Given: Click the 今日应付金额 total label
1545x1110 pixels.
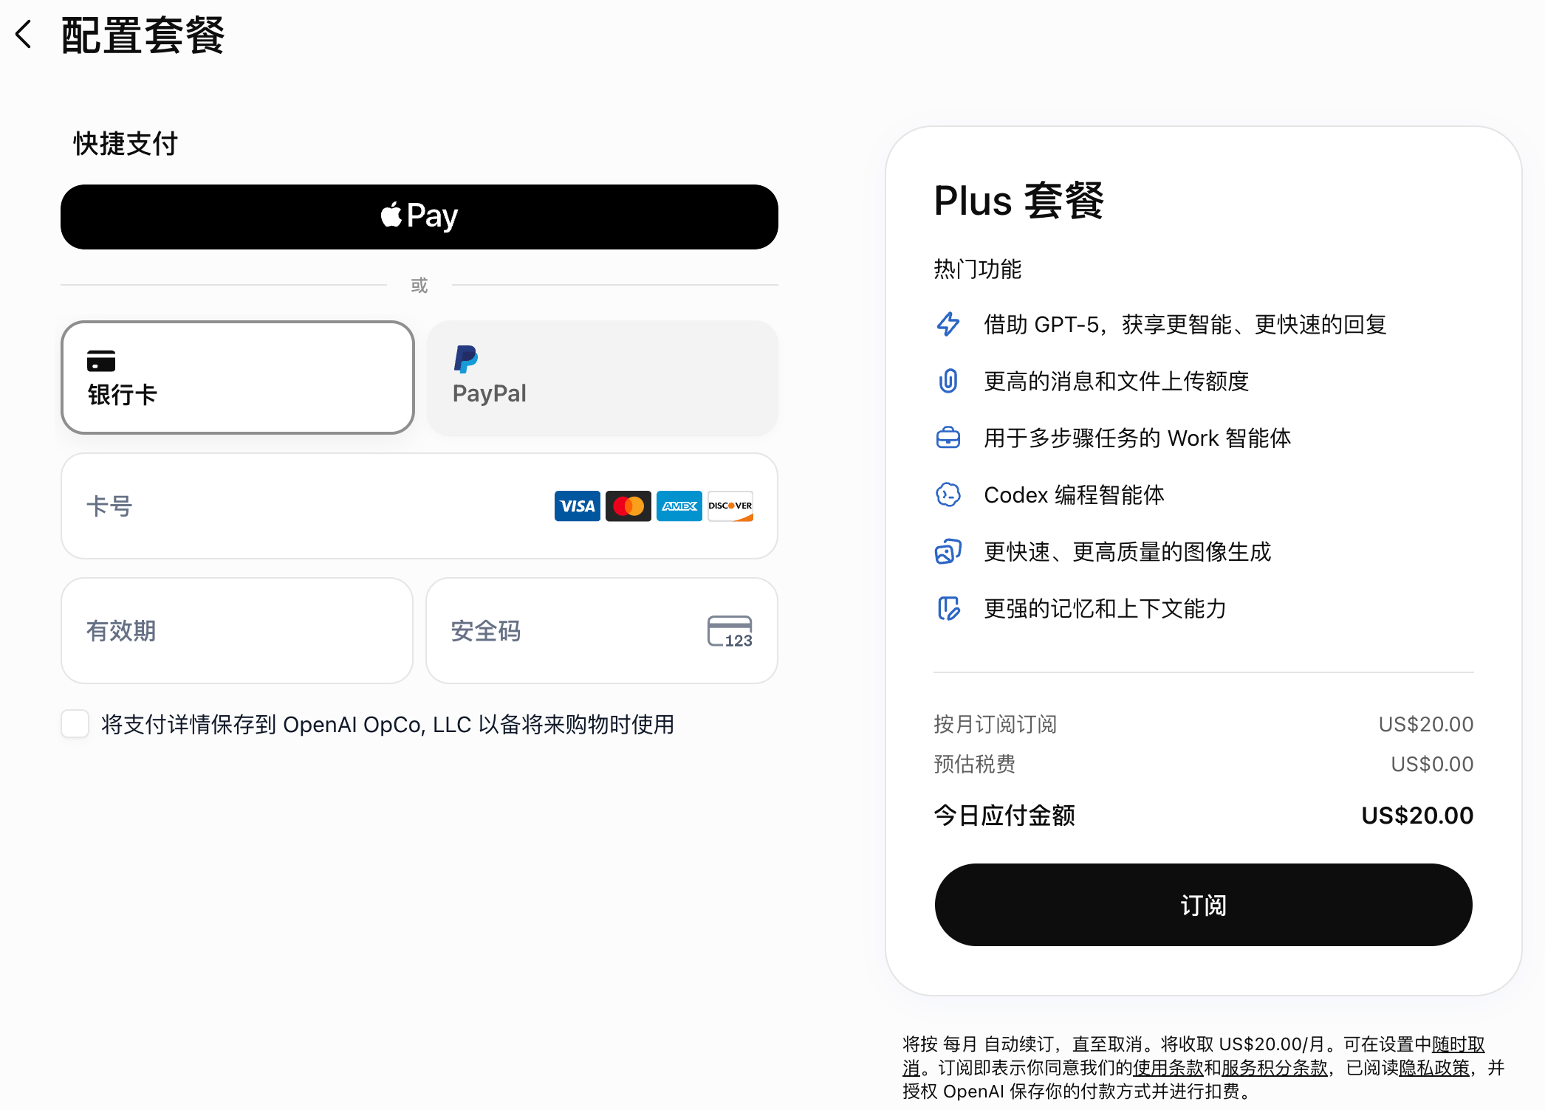Looking at the screenshot, I should coord(1004,816).
